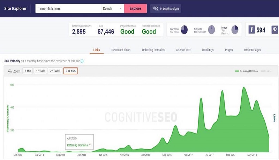Click the Facebook share count icon
This screenshot has height=160, width=279.
(251, 30)
